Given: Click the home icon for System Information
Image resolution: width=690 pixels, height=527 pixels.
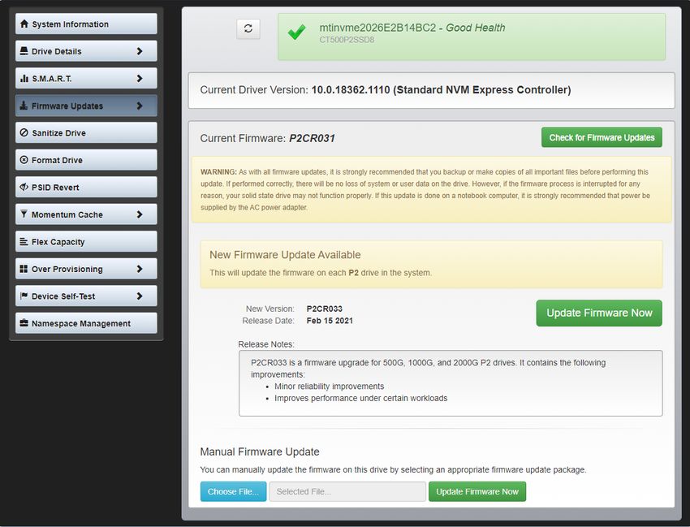Looking at the screenshot, I should tap(24, 24).
